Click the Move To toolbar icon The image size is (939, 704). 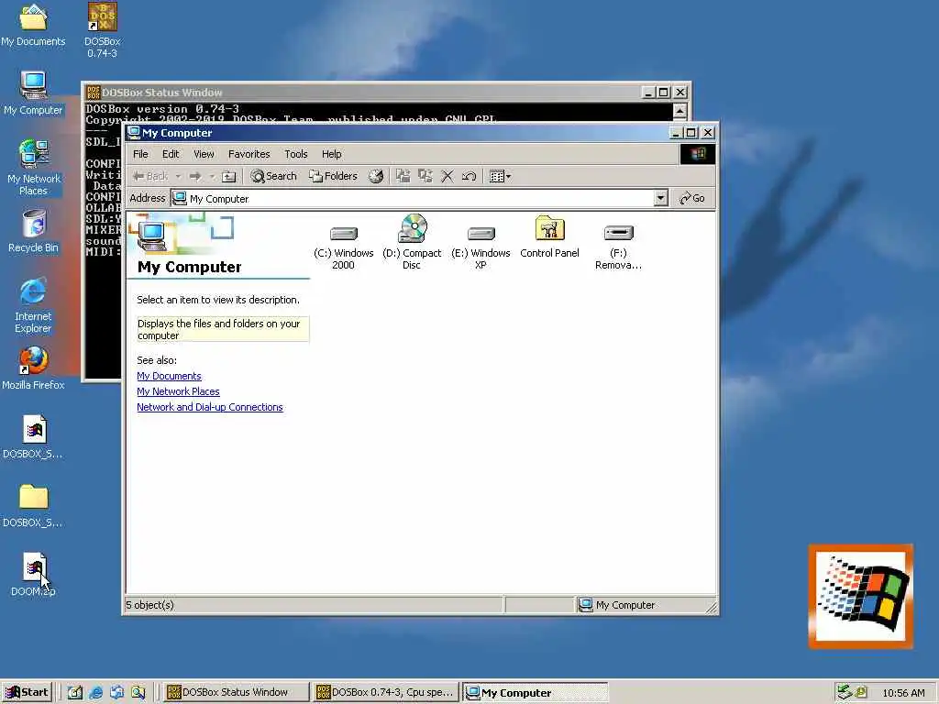pos(403,176)
